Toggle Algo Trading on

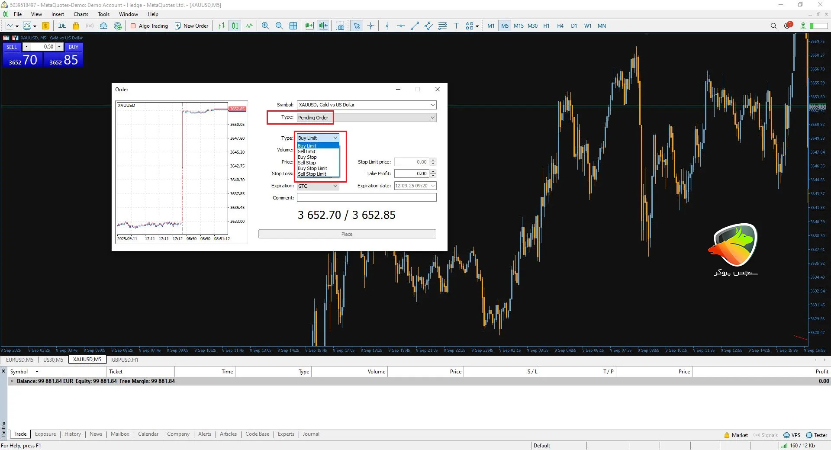click(x=149, y=26)
